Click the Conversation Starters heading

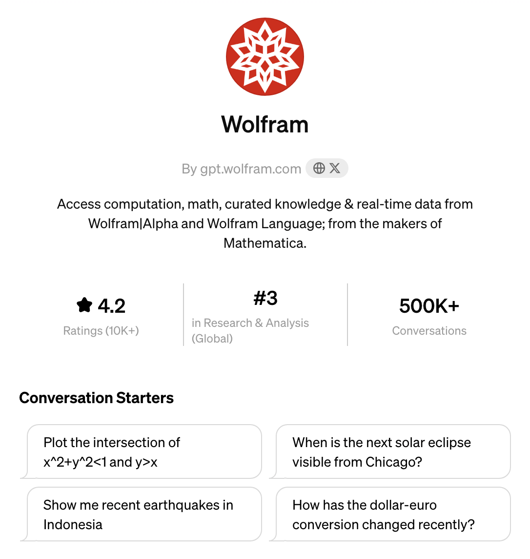click(x=97, y=398)
